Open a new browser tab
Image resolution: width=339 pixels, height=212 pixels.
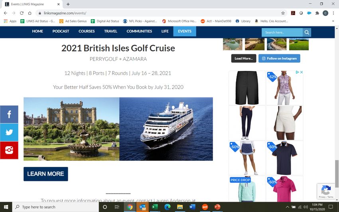(x=68, y=4)
